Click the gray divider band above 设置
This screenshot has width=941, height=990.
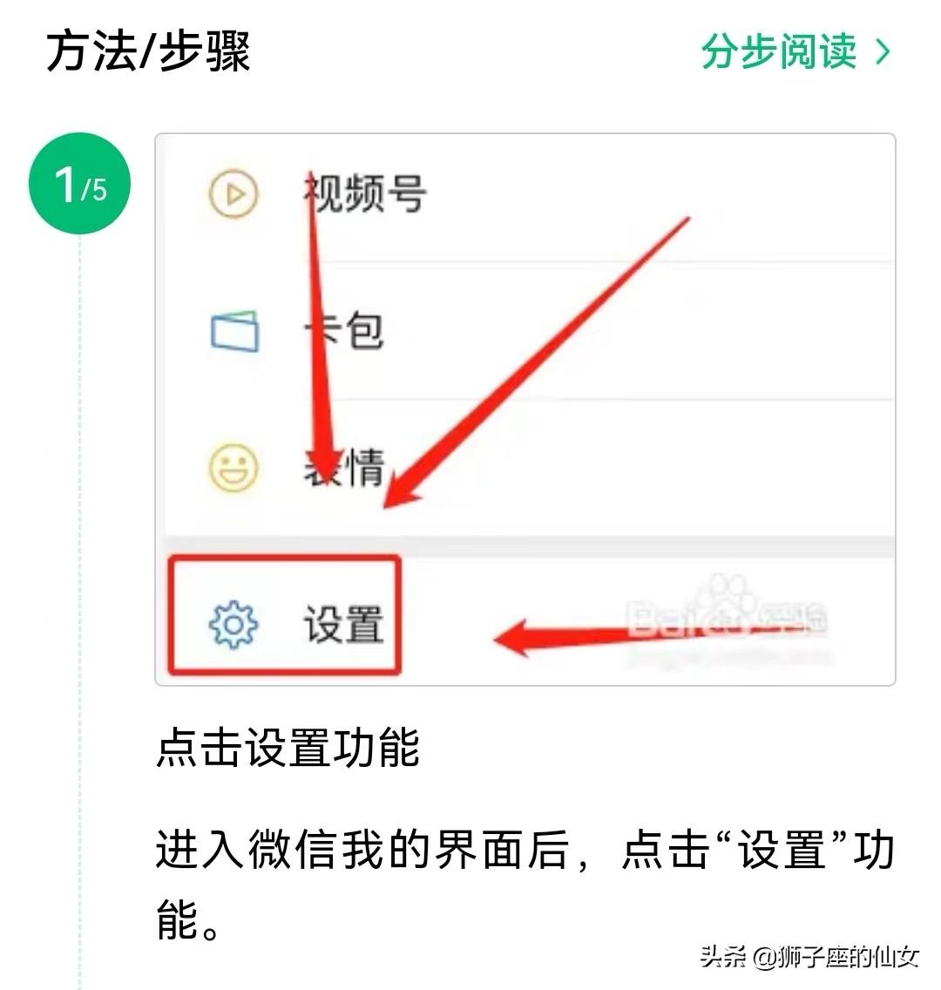[x=530, y=546]
